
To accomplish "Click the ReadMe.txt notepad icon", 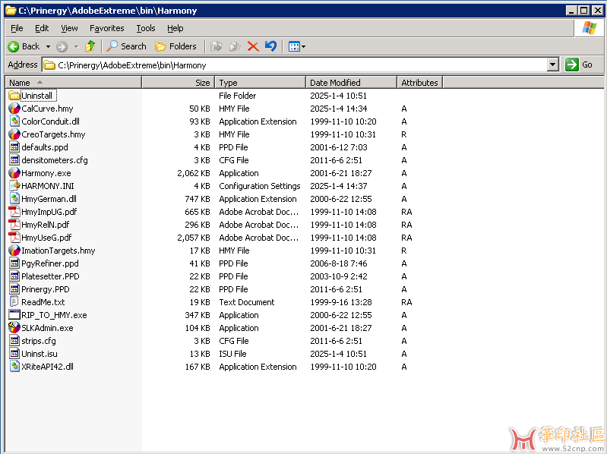I will [x=14, y=302].
